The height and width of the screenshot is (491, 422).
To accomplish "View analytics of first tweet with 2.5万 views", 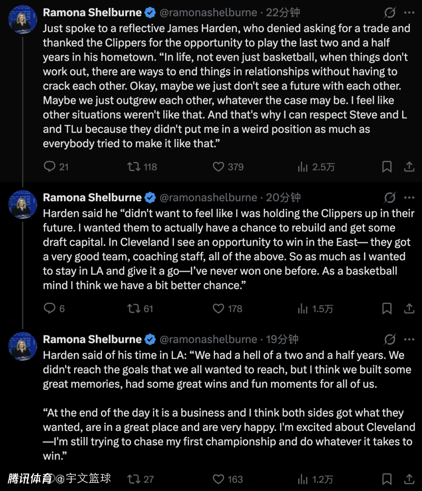I will point(303,167).
